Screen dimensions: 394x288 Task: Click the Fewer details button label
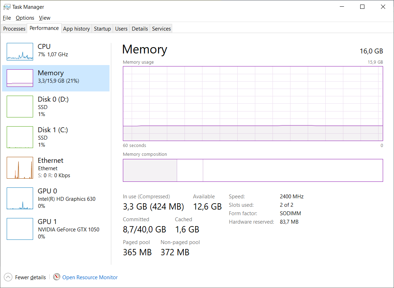tap(30, 277)
